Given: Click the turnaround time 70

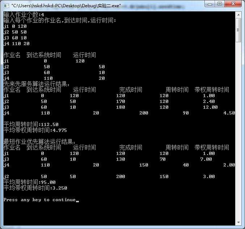Looking at the screenshot, I should (162, 159).
